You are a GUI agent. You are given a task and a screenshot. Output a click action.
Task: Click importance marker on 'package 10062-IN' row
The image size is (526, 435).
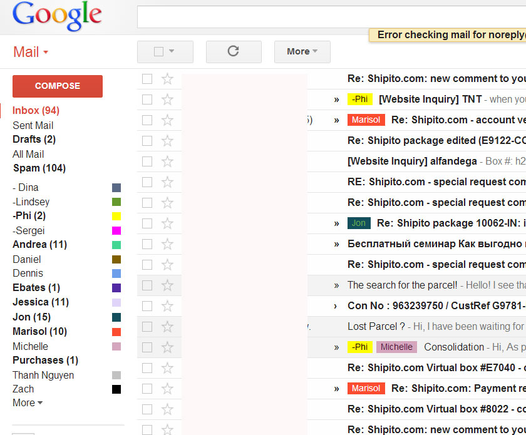(x=336, y=223)
